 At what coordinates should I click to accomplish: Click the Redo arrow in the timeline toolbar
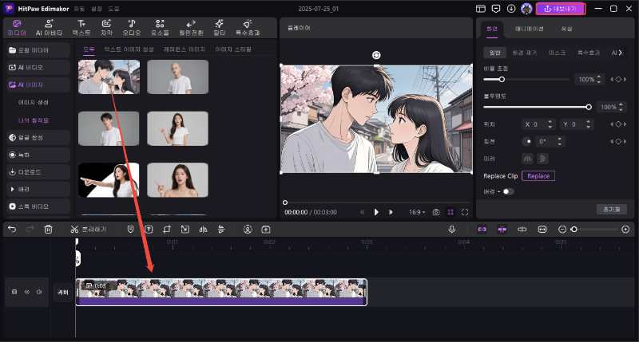tap(30, 230)
